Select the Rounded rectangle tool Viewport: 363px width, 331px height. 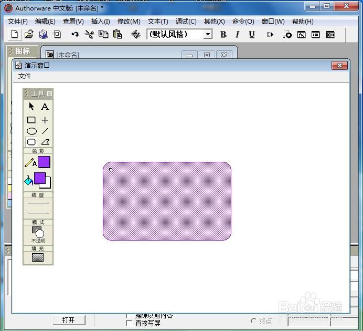31,142
